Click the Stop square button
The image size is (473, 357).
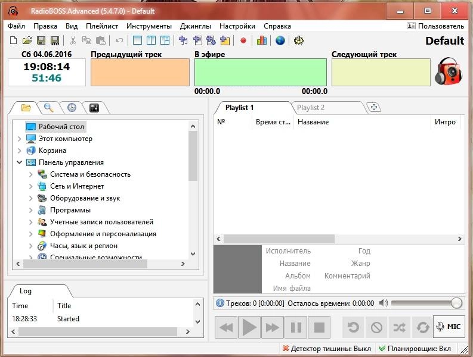coord(319,327)
